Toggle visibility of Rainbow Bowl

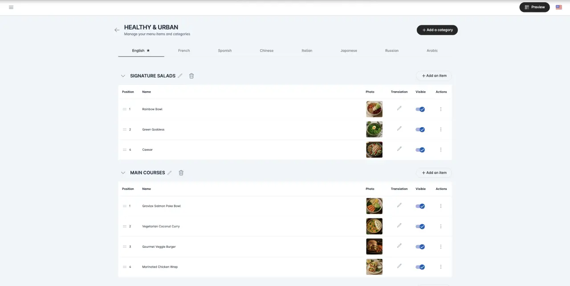pyautogui.click(x=420, y=109)
